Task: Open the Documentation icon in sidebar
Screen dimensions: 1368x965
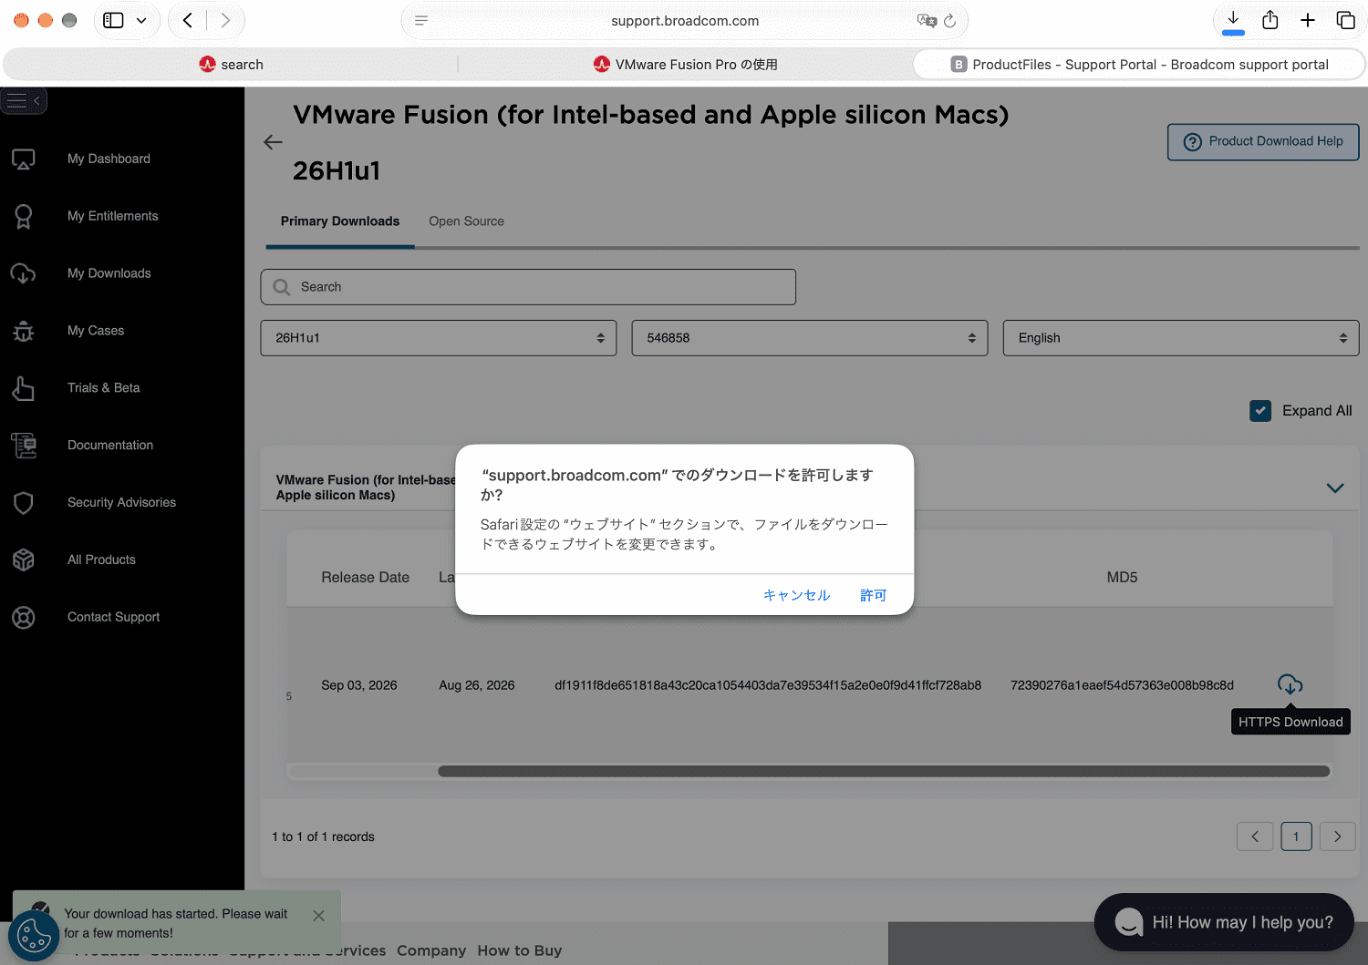Action: coord(24,446)
